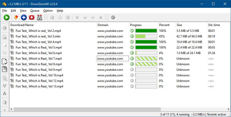The width and height of the screenshot is (231, 117).
Task: Open the File menu
Action: 5,11
